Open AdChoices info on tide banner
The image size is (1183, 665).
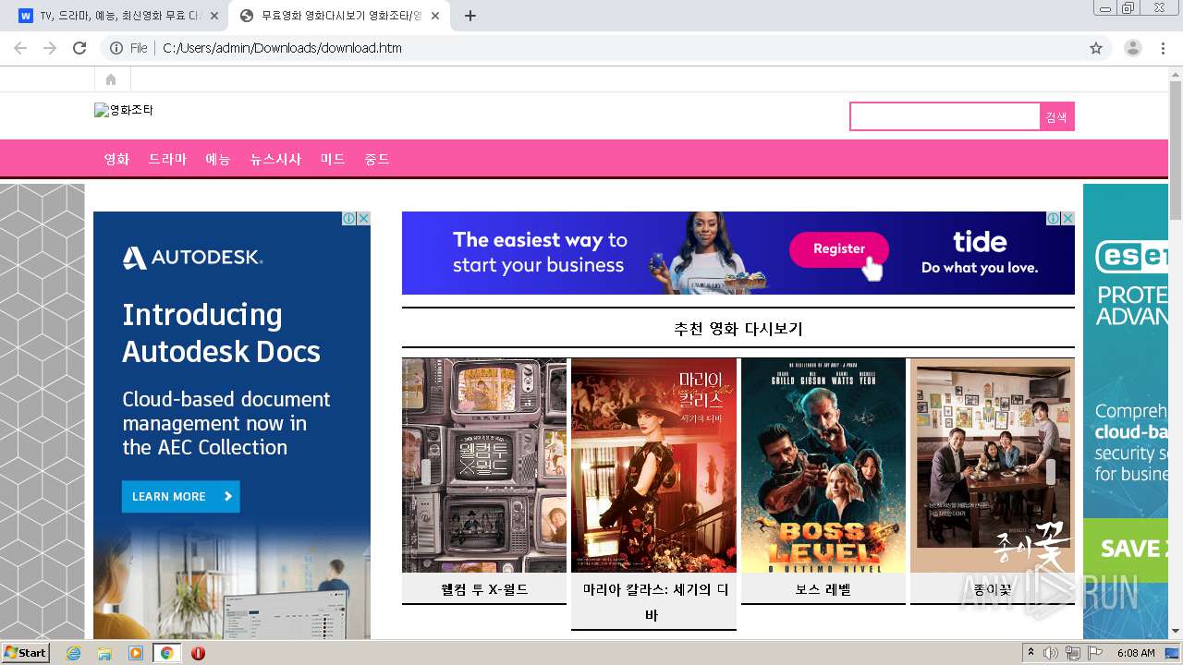click(1054, 219)
